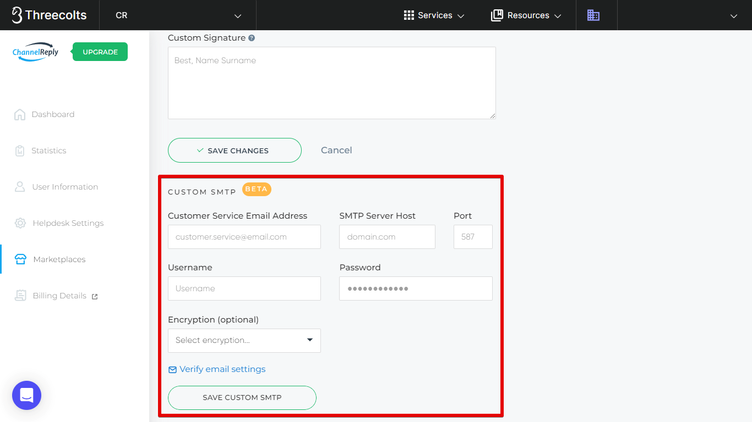Viewport: 752px width, 422px height.
Task: Open Marketplaces section
Action: [x=59, y=259]
